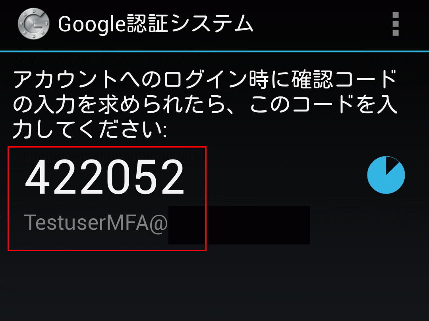Select the Google認証システム app title

click(x=155, y=24)
